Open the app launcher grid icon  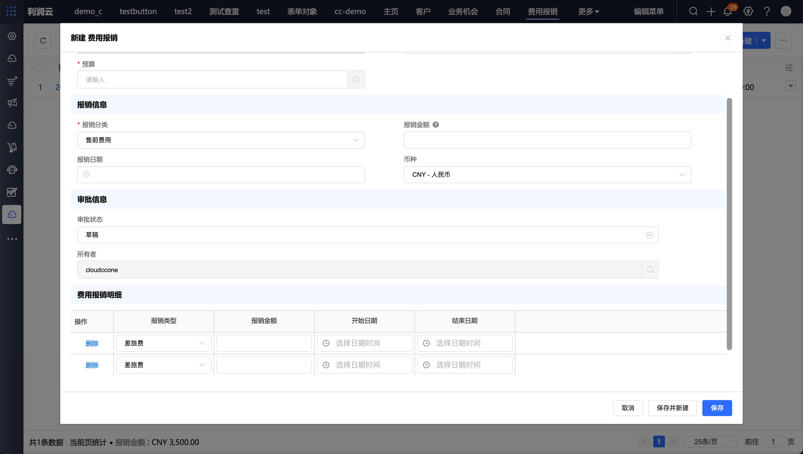(x=11, y=11)
